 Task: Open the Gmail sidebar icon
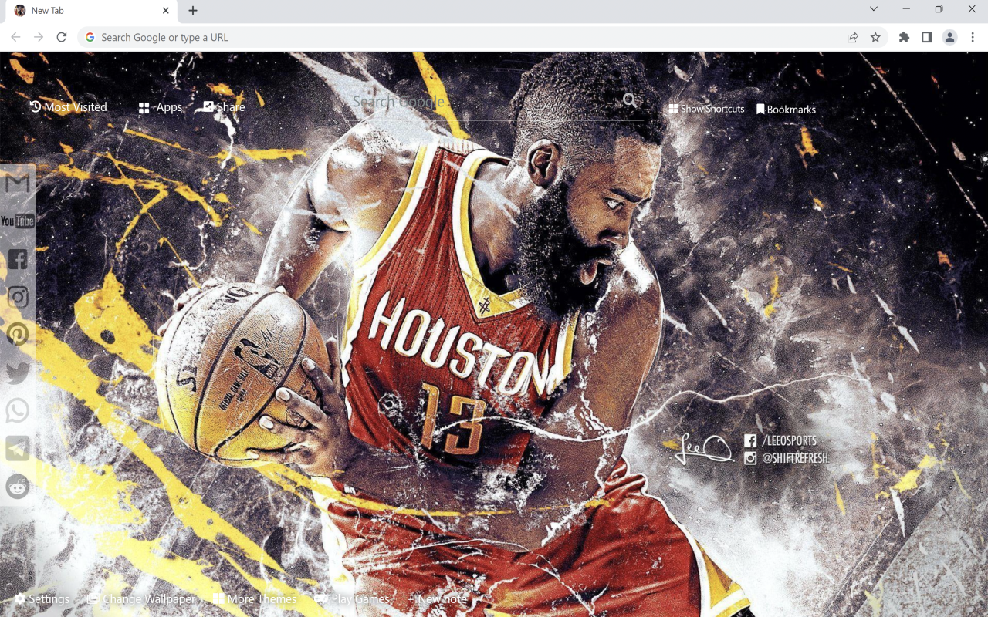click(x=17, y=183)
